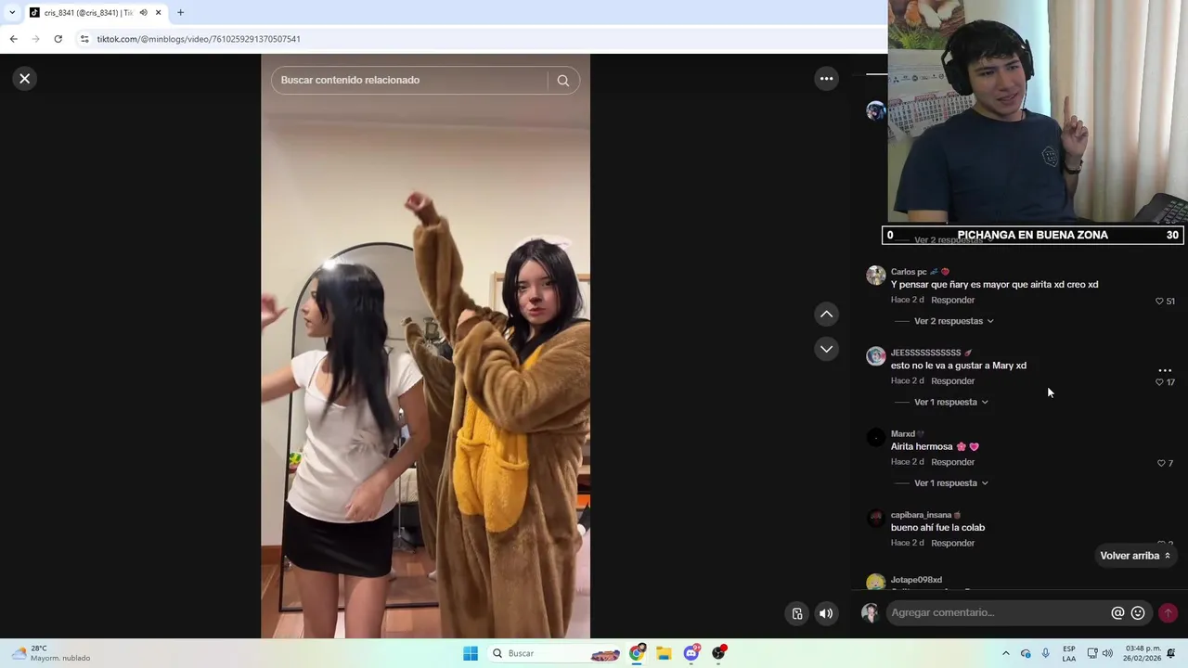Viewport: 1188px width, 668px height.
Task: Open the notifications bell icon
Action: pos(1171,653)
